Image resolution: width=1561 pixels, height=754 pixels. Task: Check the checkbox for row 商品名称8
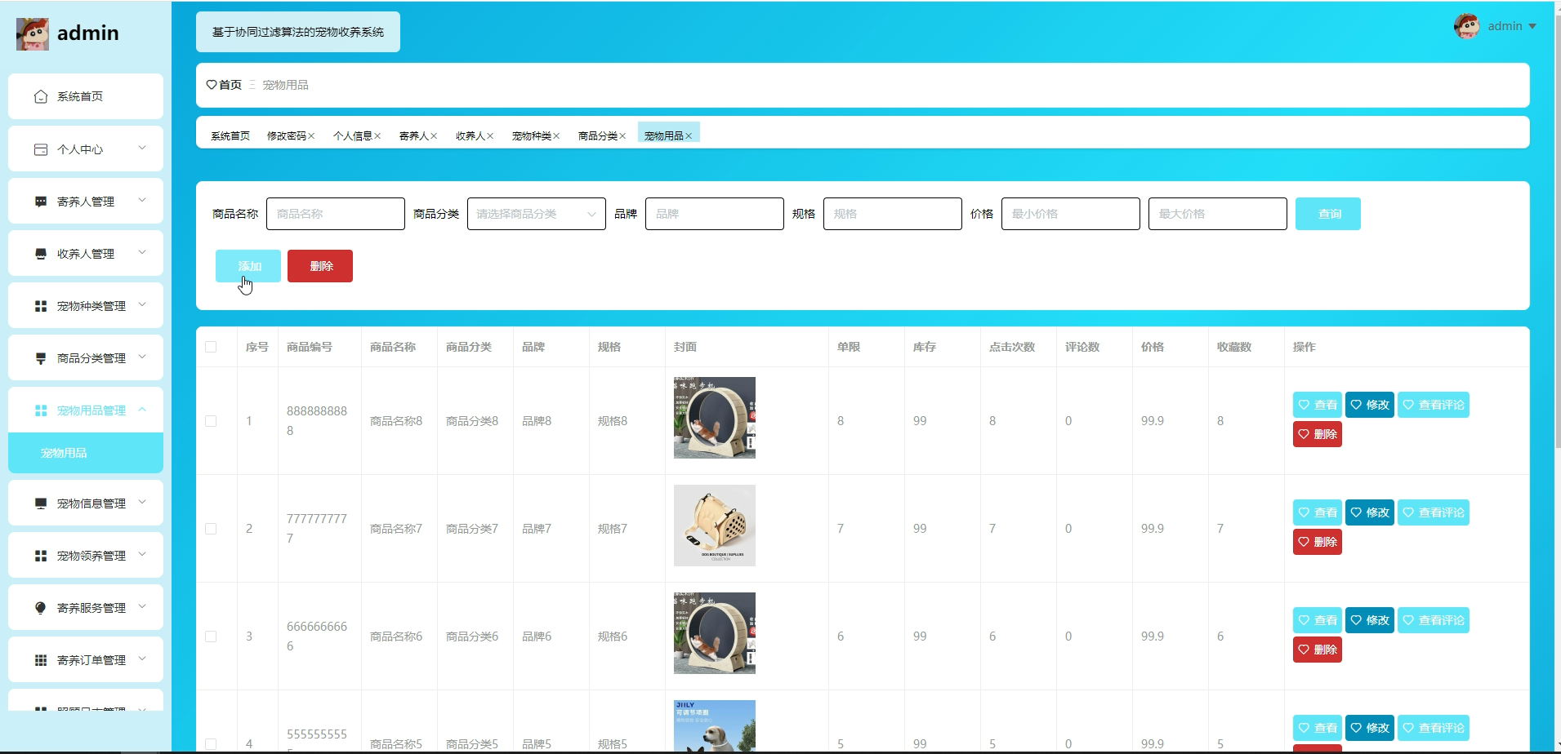[211, 421]
